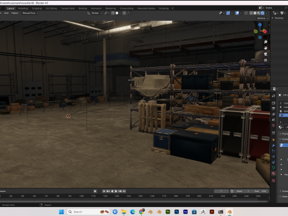Click the red X axis gizmo ball
Screen dimensions: 288x216
tap(265, 31)
